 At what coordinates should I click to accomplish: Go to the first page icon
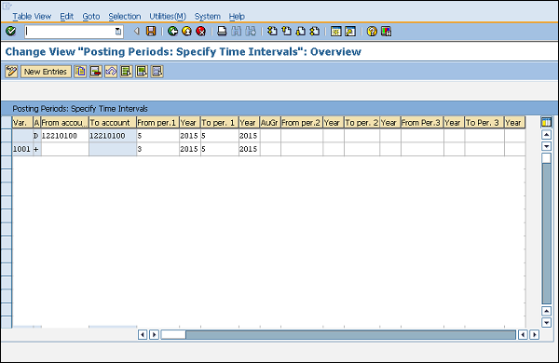tap(272, 32)
